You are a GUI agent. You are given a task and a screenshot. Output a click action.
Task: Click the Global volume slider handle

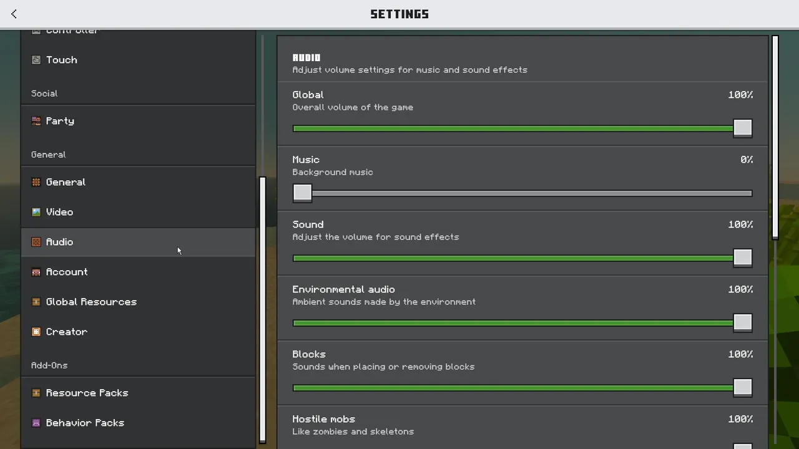click(743, 128)
